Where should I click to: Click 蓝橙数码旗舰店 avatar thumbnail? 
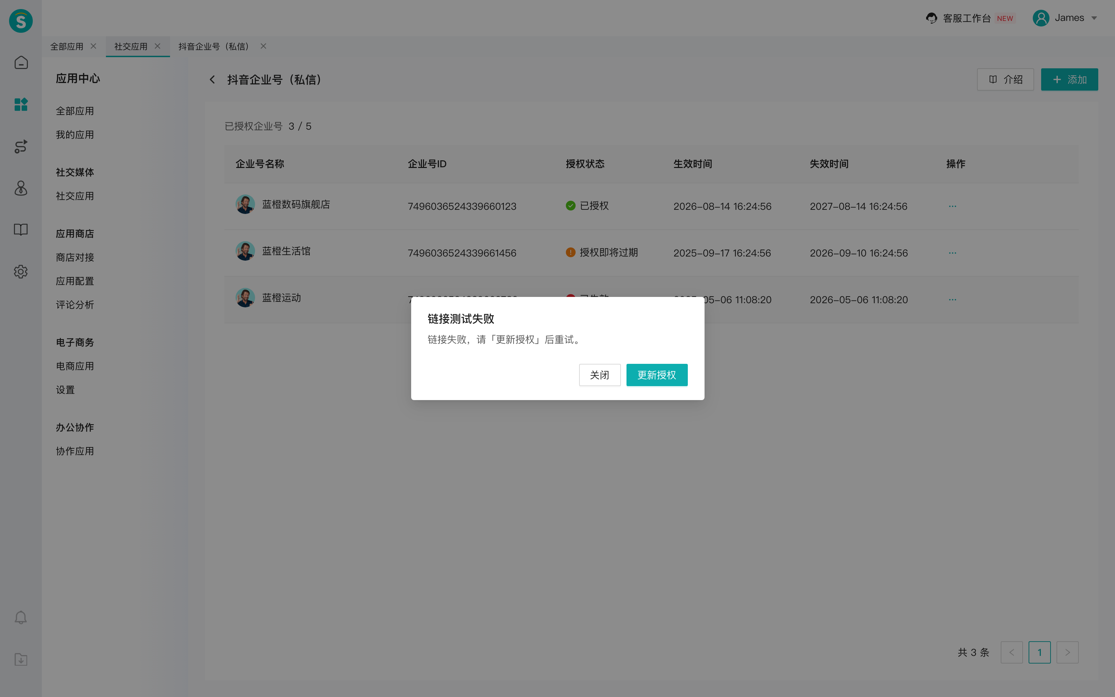click(245, 204)
